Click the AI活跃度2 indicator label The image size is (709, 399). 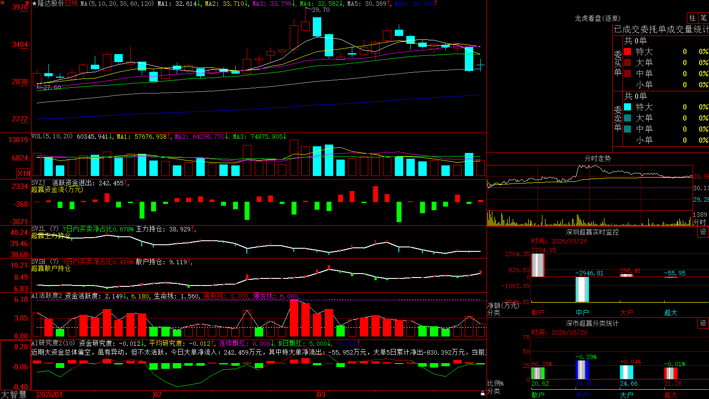(x=47, y=296)
